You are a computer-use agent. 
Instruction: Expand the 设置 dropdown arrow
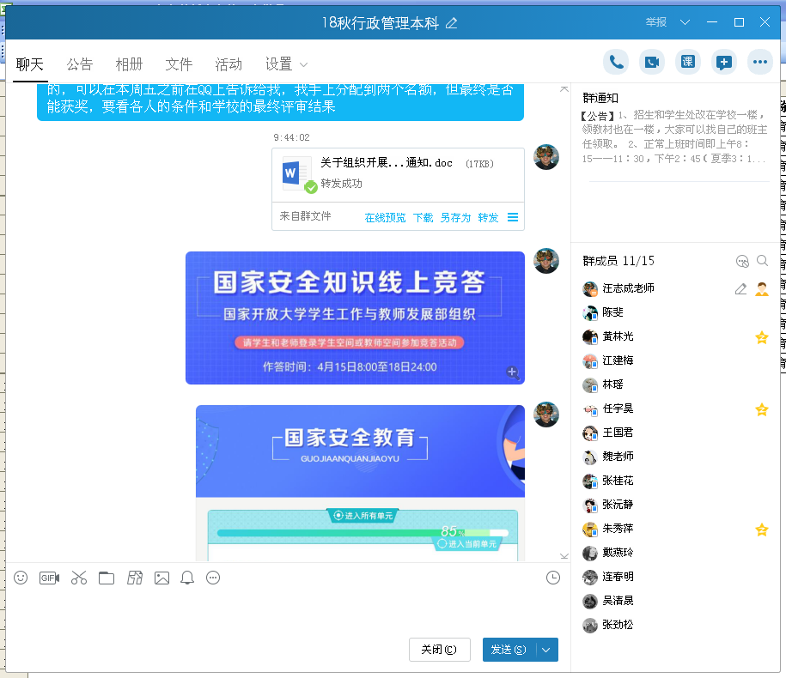click(x=303, y=65)
